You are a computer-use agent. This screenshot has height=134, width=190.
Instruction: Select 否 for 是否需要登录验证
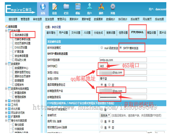pos(109,85)
